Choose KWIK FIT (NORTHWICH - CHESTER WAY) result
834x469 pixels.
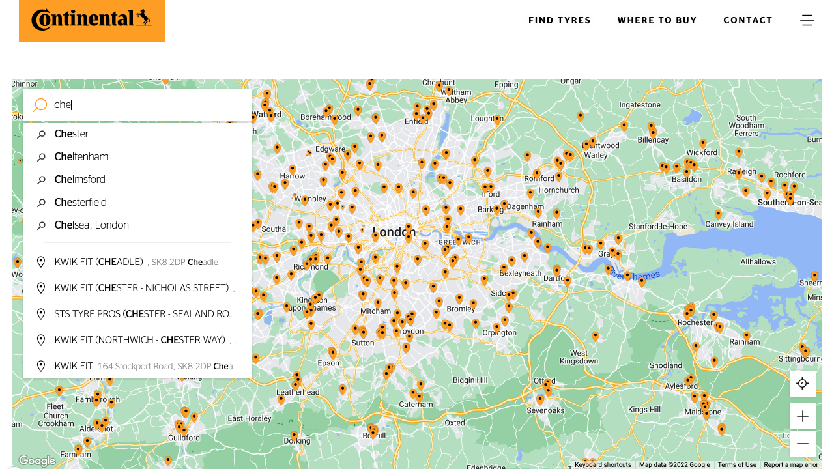137,340
